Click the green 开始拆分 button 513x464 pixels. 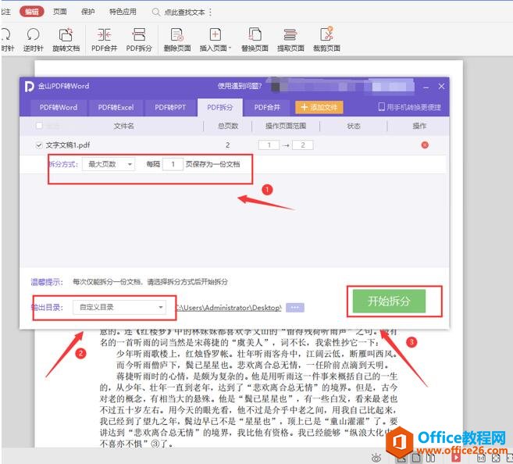click(x=389, y=301)
